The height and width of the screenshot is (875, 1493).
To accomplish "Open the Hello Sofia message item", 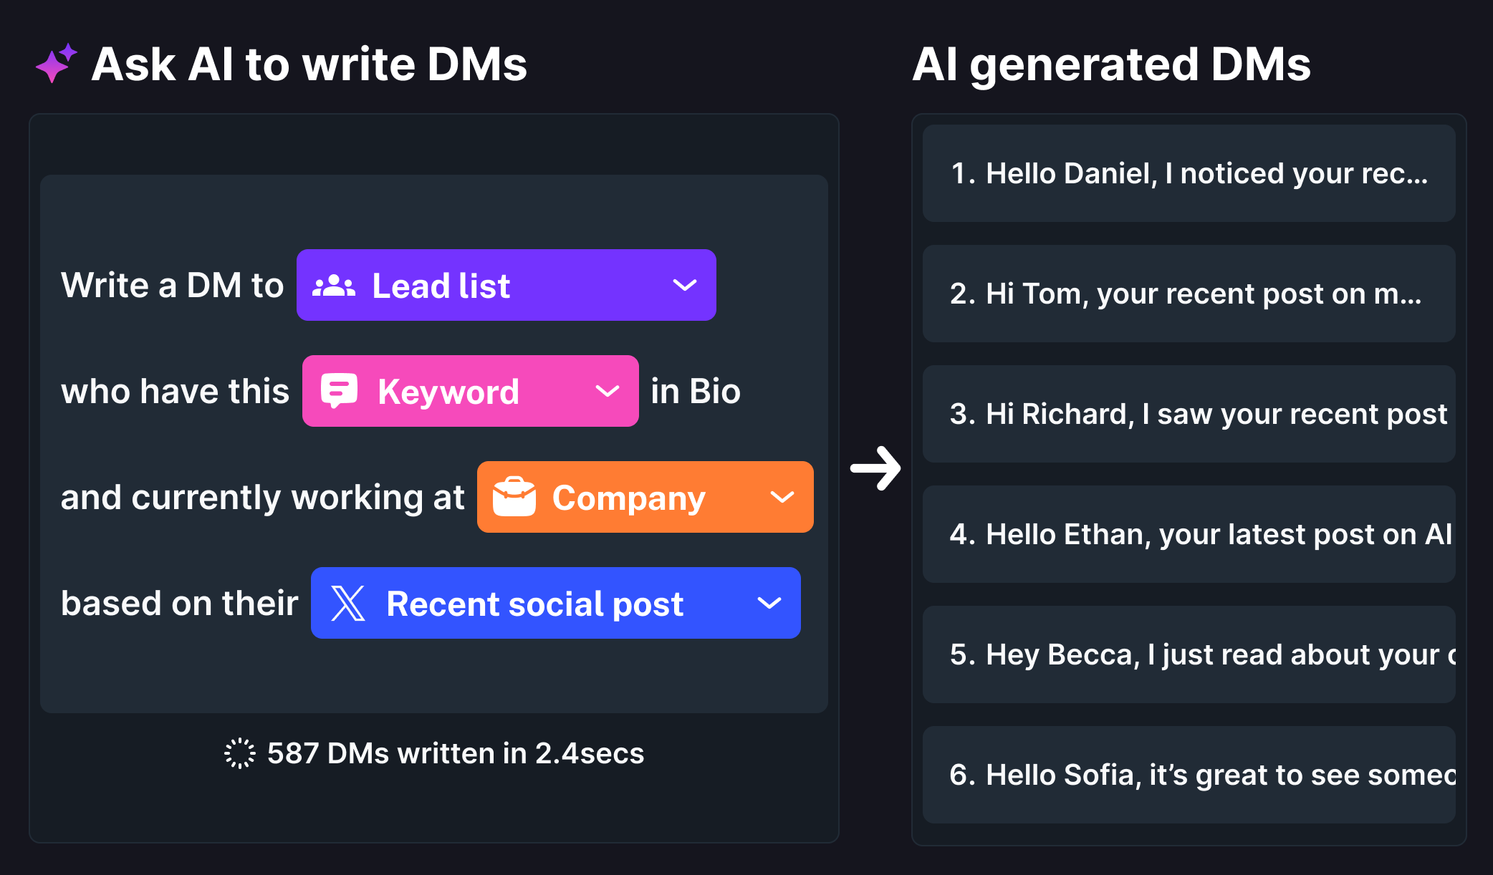I will point(1189,775).
